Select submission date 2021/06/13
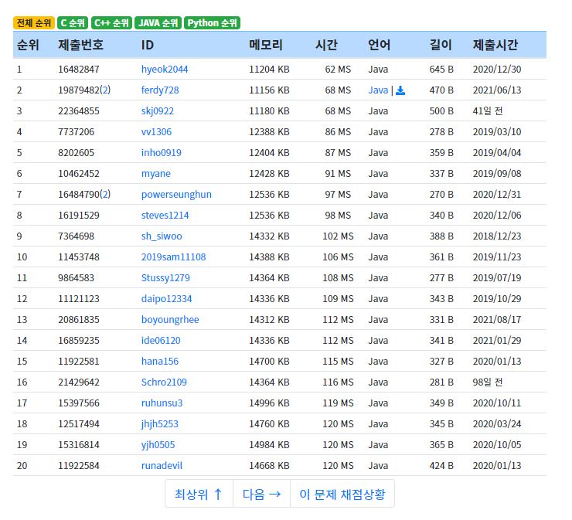The width and height of the screenshot is (572, 520). click(x=497, y=90)
